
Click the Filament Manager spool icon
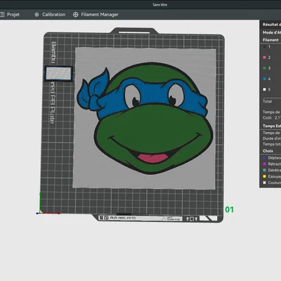click(75, 15)
